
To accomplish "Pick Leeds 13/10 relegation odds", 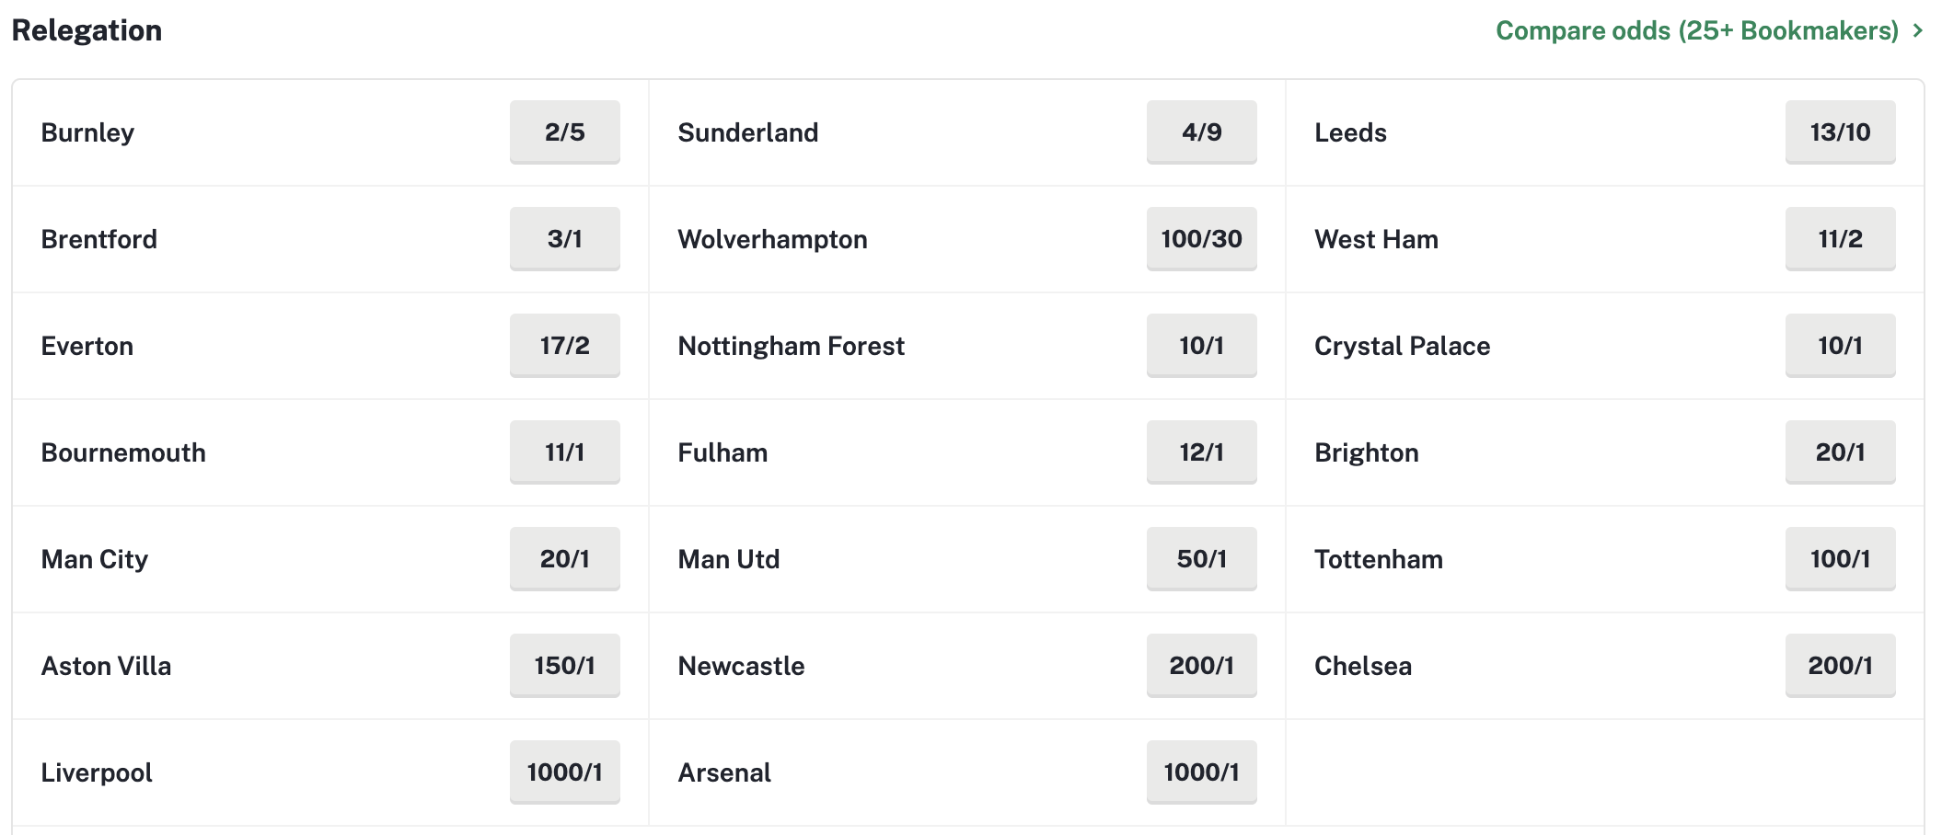I will (x=1840, y=132).
